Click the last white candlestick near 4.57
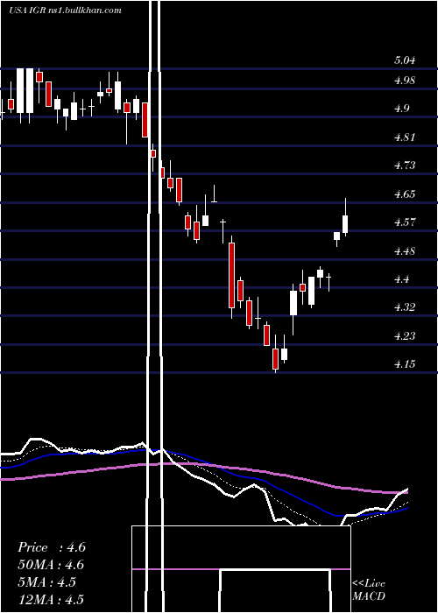The width and height of the screenshot is (438, 613). coord(345,217)
